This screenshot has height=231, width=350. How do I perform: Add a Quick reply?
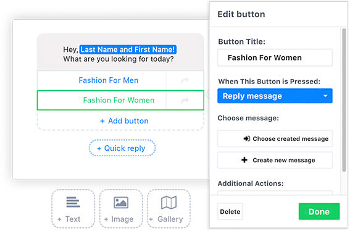[122, 148]
